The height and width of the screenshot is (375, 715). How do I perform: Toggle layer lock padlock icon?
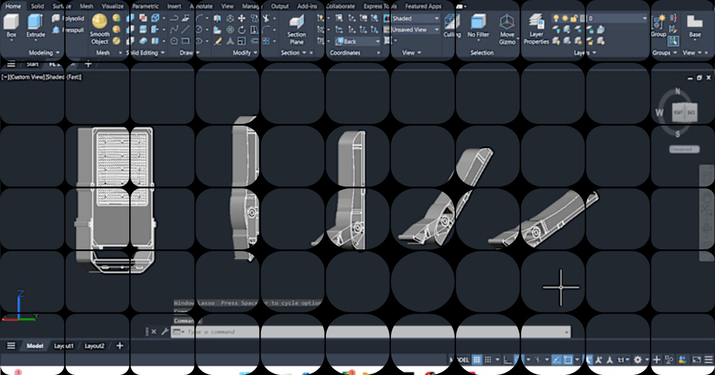tap(574, 18)
